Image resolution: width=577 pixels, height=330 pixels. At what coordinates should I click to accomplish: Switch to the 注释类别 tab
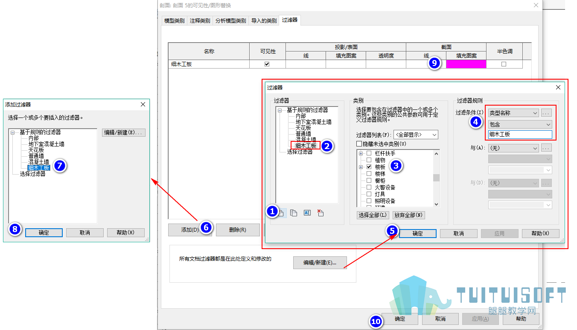[x=200, y=20]
